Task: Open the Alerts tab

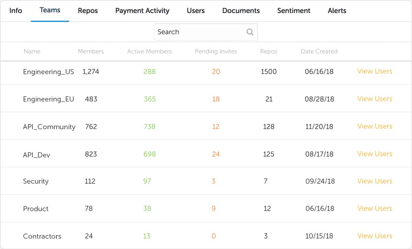Action: click(337, 11)
